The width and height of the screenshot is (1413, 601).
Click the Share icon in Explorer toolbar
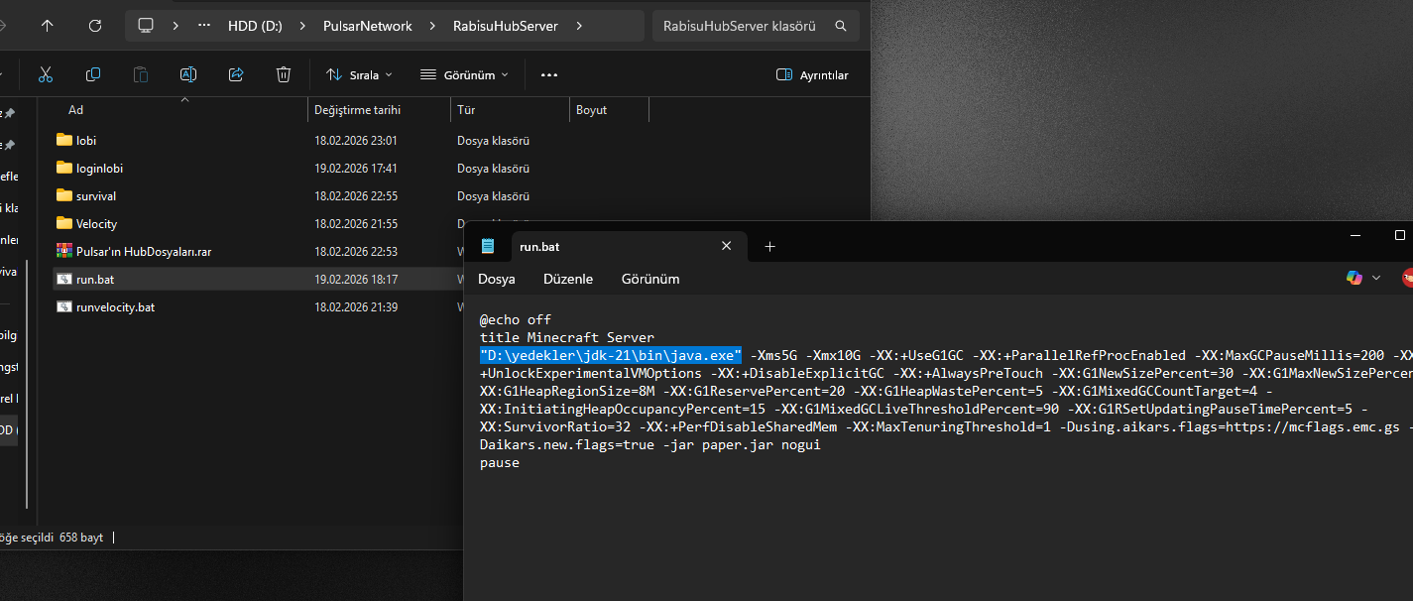[236, 74]
